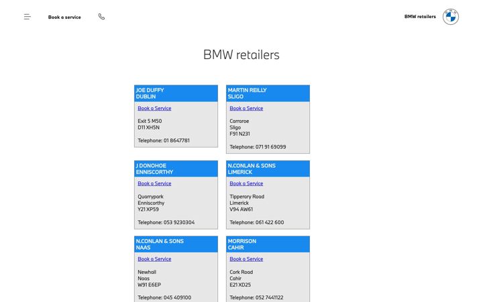The width and height of the screenshot is (483, 302).
Task: Click the V94 AW61 postcode
Action: pos(241,209)
